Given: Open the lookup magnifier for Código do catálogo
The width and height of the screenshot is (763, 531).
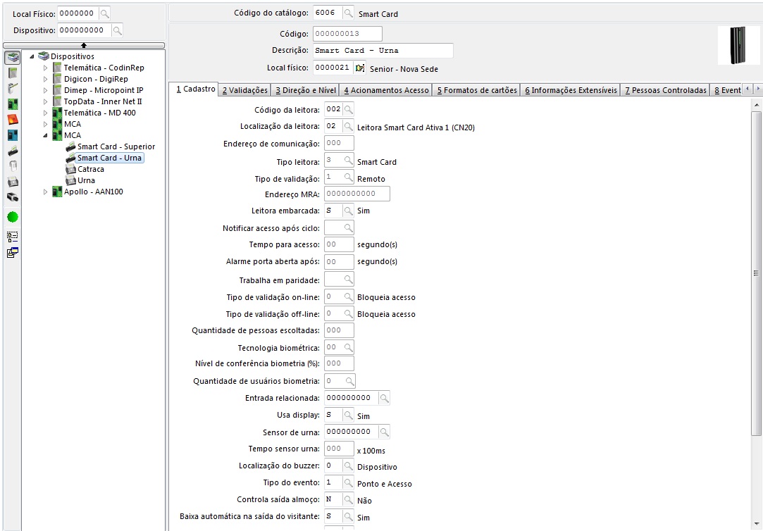Looking at the screenshot, I should (x=348, y=13).
